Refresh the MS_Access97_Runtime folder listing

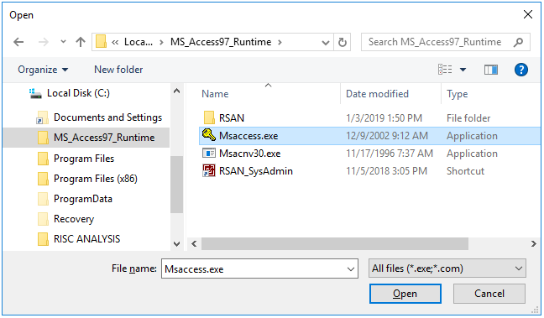[x=342, y=42]
